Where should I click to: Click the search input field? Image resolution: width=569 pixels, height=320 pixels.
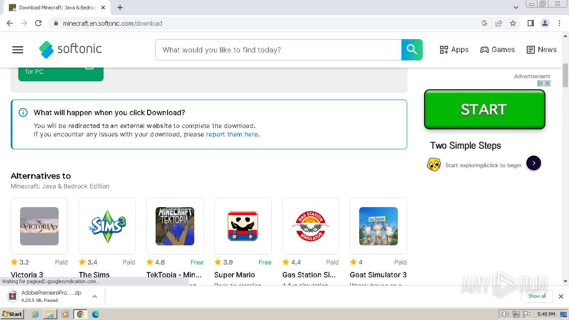click(x=278, y=50)
